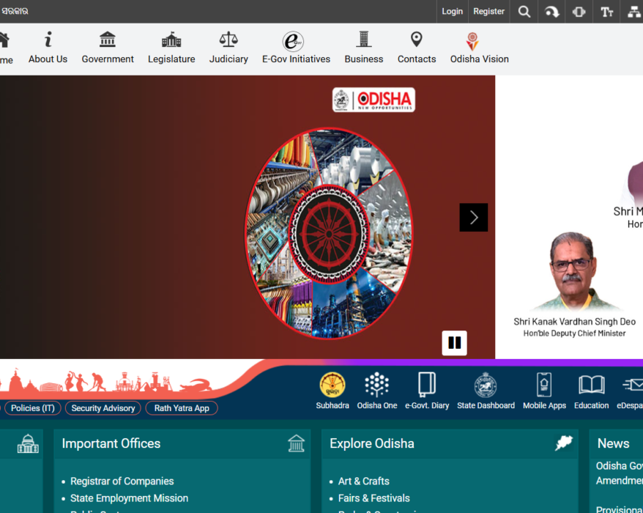This screenshot has width=643, height=513.
Task: Open the Security Advisory pill link
Action: point(103,408)
